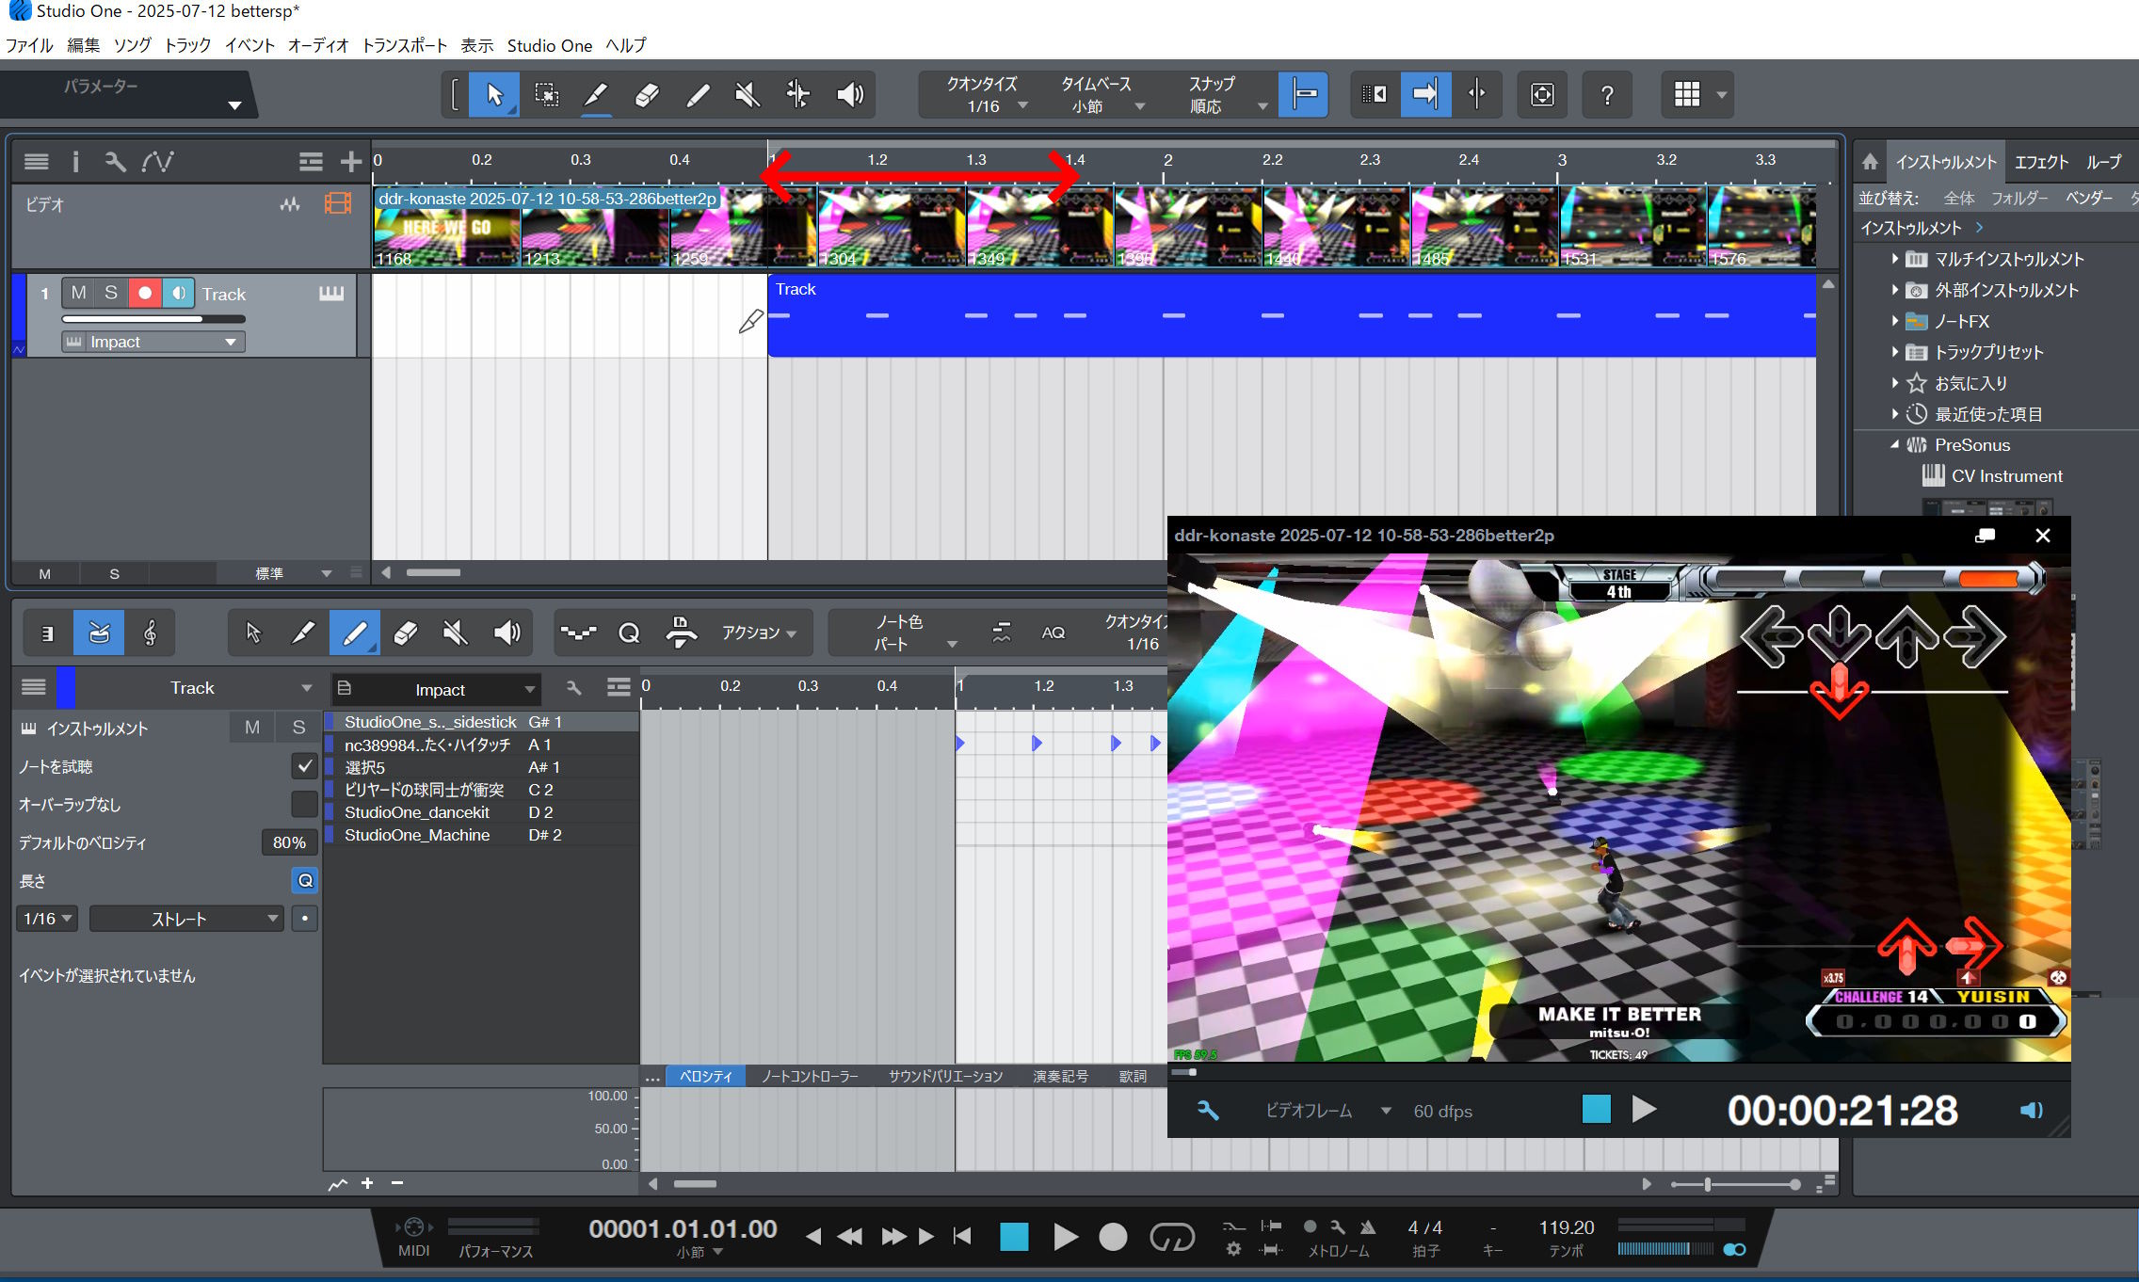This screenshot has width=2139, height=1282.
Task: Toggle ノートを試聴 checkbox
Action: click(304, 766)
